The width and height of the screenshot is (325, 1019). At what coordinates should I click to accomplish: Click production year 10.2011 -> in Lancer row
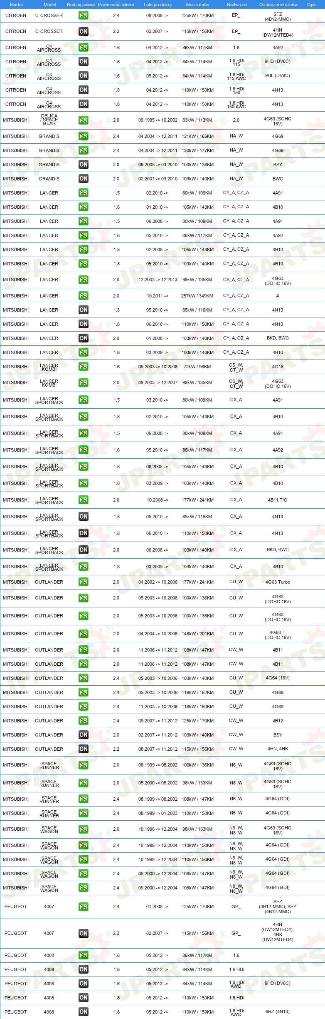coord(158,296)
